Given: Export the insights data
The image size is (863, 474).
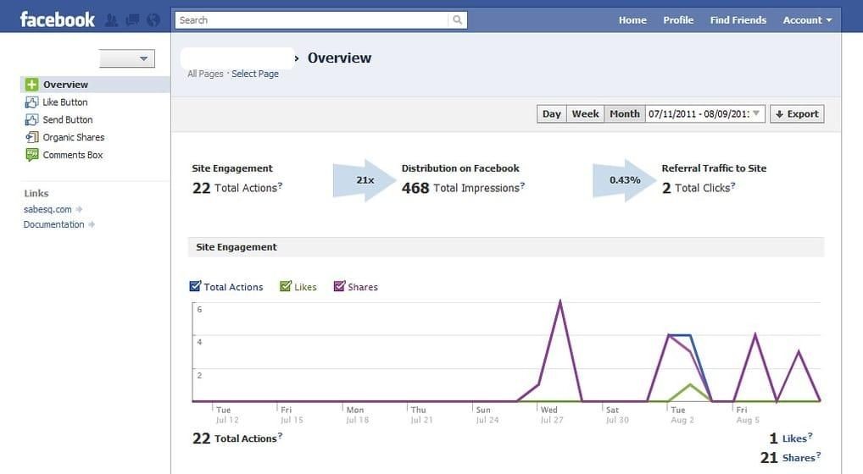Looking at the screenshot, I should coord(797,113).
